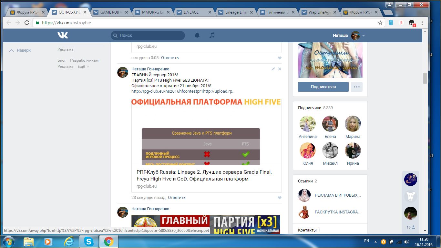Reply via Ответить next to сегодня в 0:05

[x=170, y=58]
